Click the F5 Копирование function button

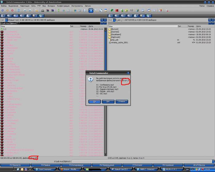(x=76, y=165)
